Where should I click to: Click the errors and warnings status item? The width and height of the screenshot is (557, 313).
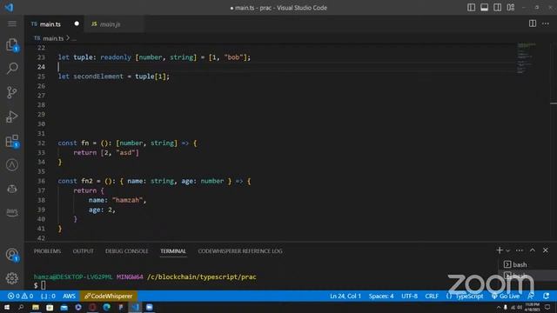[20, 296]
